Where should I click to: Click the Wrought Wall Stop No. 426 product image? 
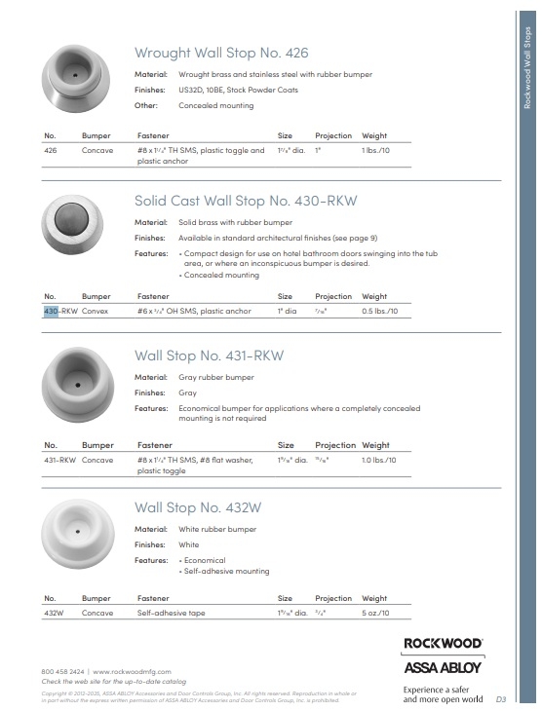coord(76,79)
